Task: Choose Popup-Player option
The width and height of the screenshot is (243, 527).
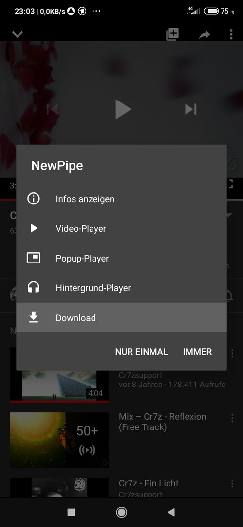Action: tap(121, 259)
